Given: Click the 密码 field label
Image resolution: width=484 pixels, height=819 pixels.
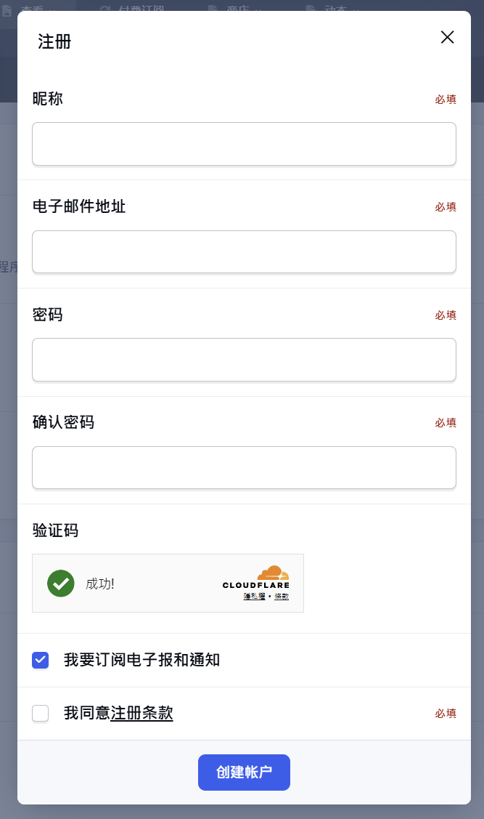Looking at the screenshot, I should point(47,315).
